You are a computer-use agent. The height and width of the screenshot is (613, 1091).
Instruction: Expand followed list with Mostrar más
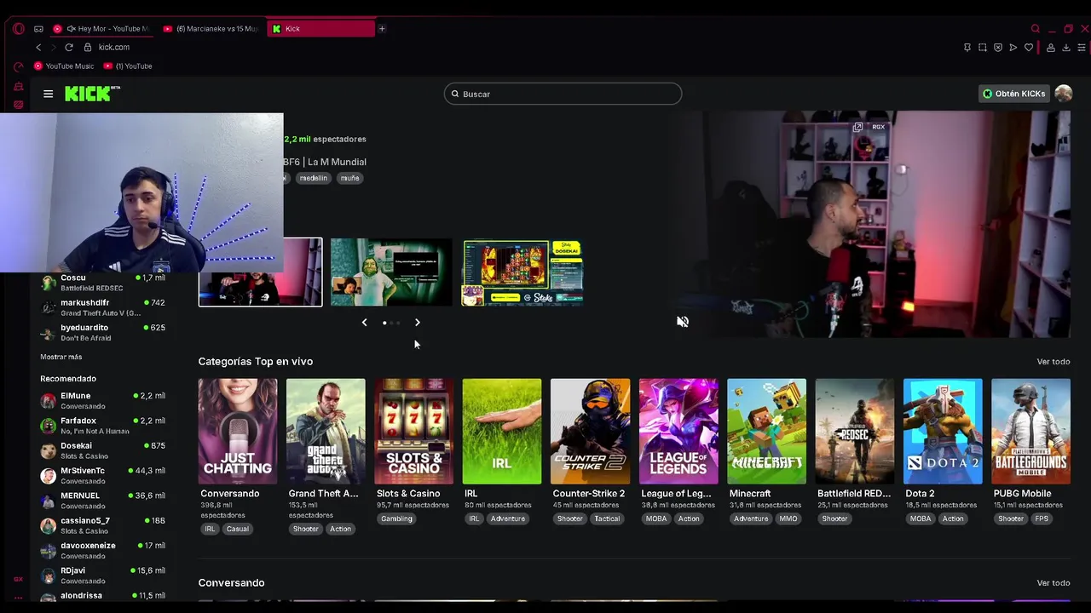tap(61, 357)
